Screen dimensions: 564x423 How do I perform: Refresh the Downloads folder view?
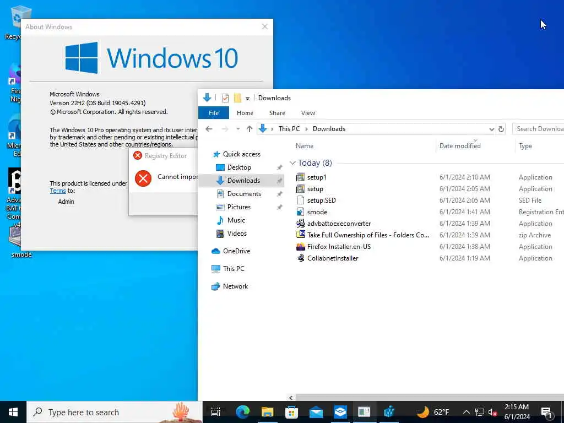tap(501, 129)
